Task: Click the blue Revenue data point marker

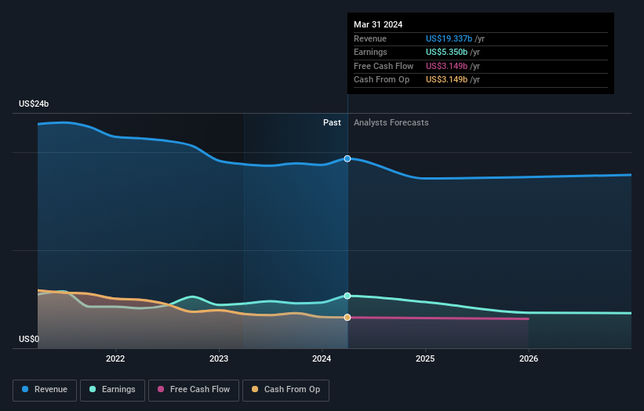Action: tap(347, 158)
